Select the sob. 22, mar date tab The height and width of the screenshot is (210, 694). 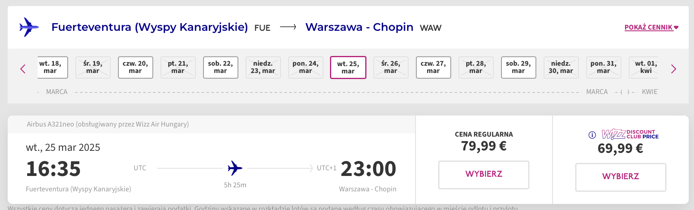[221, 67]
